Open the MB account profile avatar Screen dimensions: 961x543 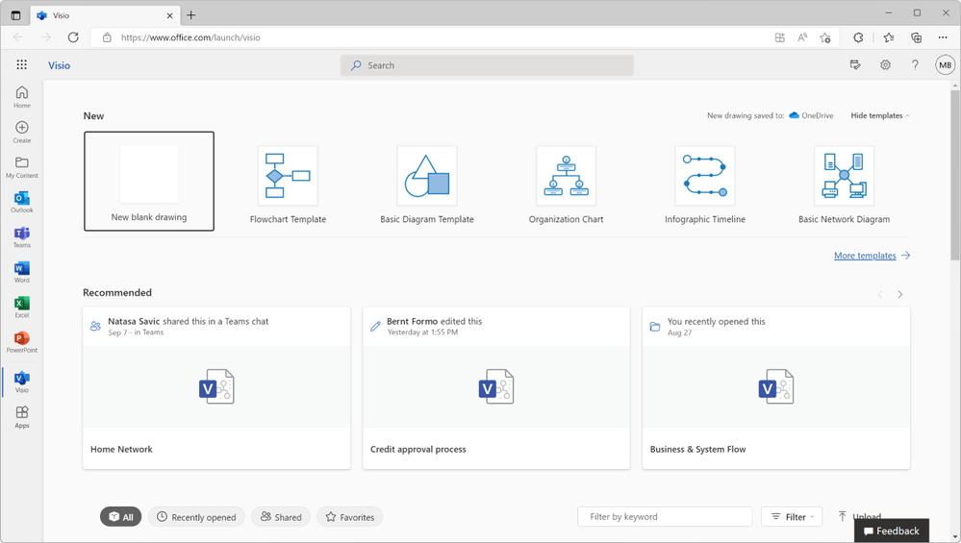click(x=945, y=65)
